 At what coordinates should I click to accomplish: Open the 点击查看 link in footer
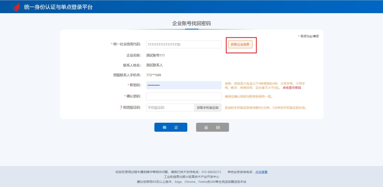tap(261, 172)
